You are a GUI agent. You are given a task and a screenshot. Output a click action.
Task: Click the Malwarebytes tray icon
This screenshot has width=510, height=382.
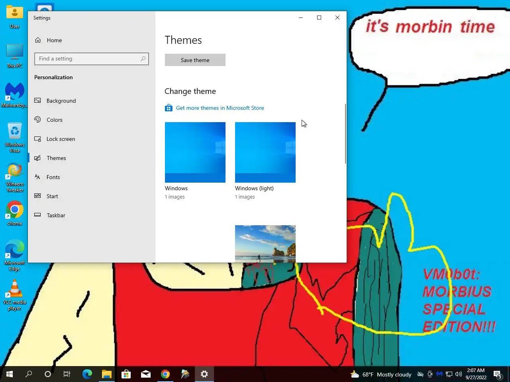pyautogui.click(x=439, y=374)
